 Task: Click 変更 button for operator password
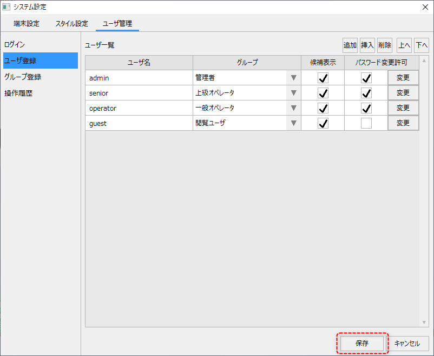tap(403, 108)
